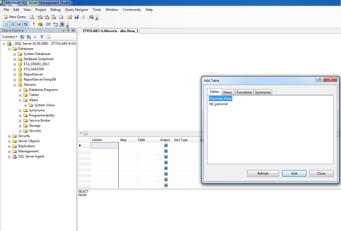This screenshot has width=341, height=231.
Task: Click the Execute SQL red exclamation icon
Action: tap(34, 24)
